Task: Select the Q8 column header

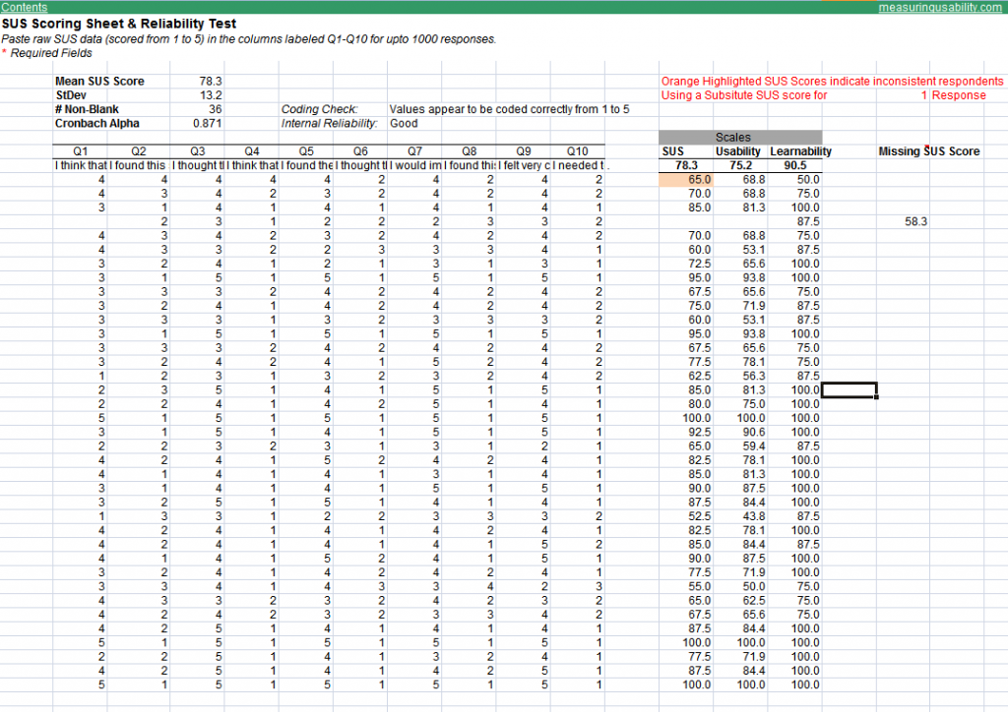Action: tap(470, 151)
